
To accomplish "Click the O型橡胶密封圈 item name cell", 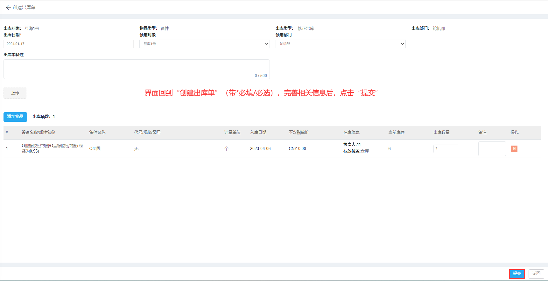I will 52,148.
